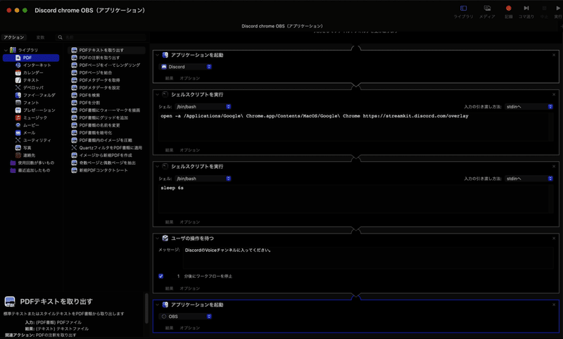The width and height of the screenshot is (563, 339).
Task: Show オプション of the Discord launch action
Action: coord(190,78)
